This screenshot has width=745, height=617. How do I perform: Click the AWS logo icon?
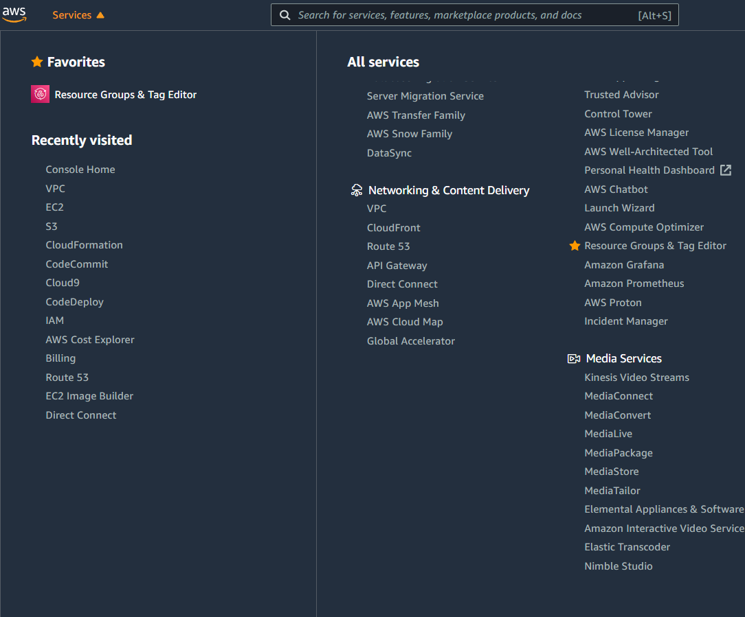tap(14, 14)
